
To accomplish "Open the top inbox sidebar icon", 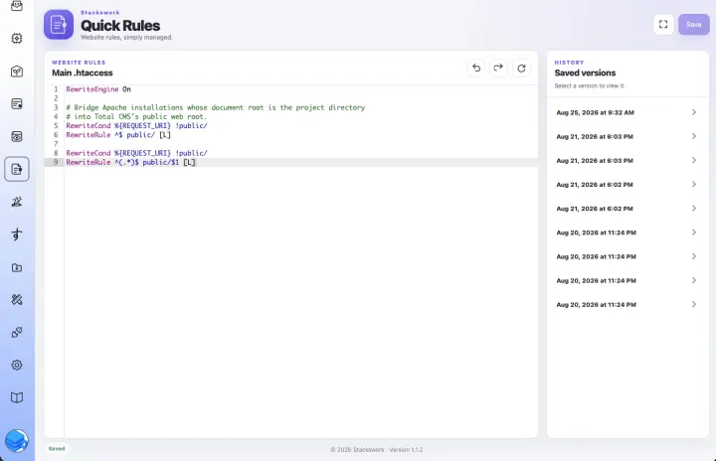I will click(17, 6).
